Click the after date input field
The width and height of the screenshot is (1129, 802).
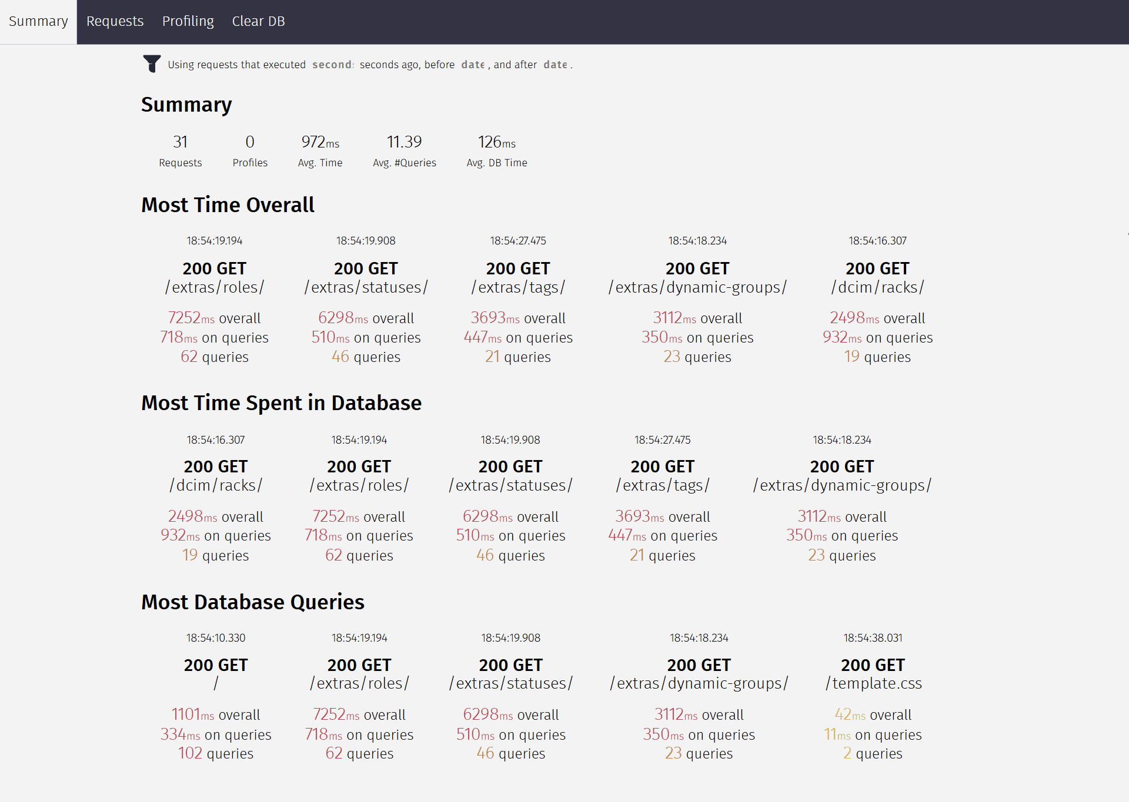point(555,65)
